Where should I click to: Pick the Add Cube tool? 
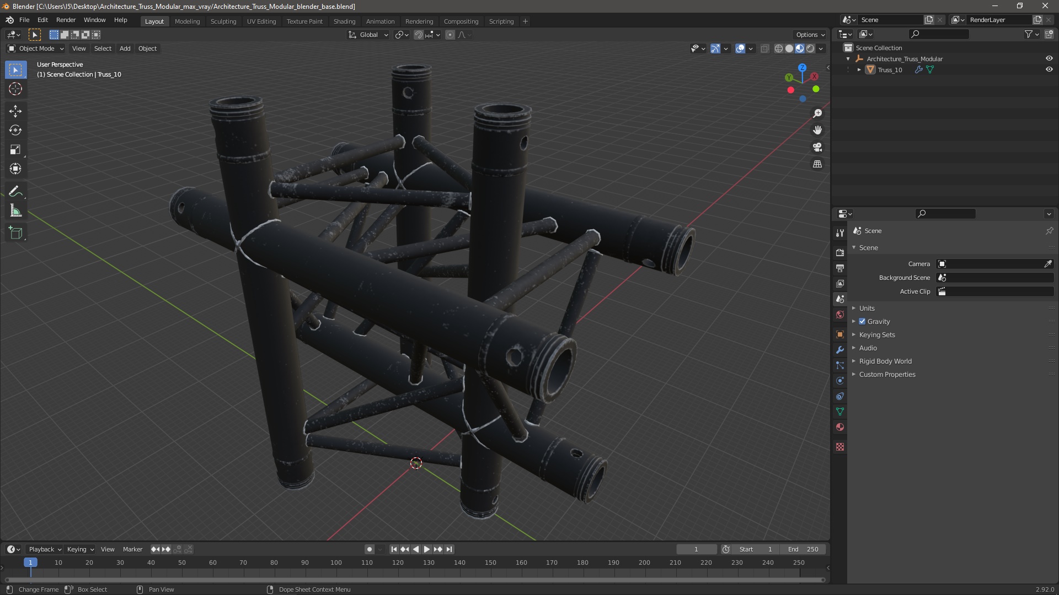tap(15, 233)
